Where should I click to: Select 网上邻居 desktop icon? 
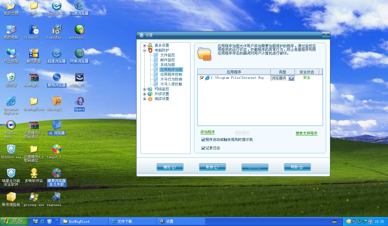click(x=11, y=56)
